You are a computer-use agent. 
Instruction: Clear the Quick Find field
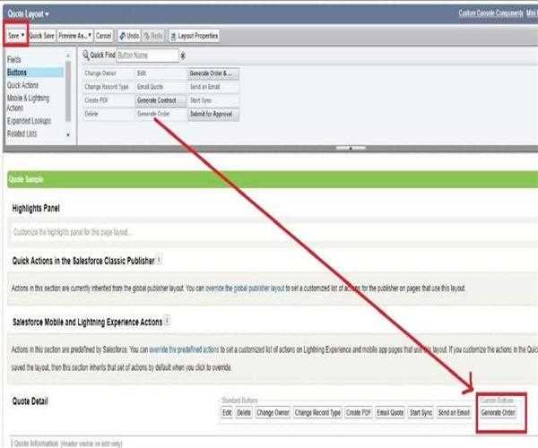tap(183, 56)
